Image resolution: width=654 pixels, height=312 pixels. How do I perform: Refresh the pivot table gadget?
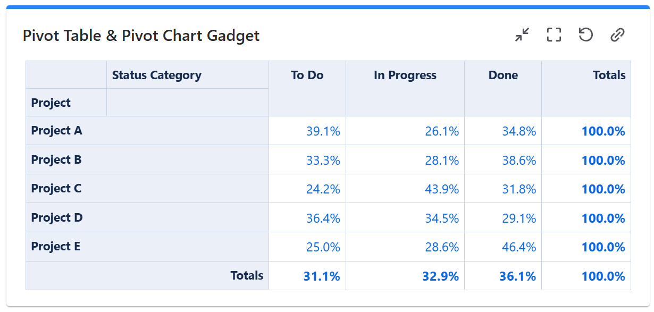585,35
